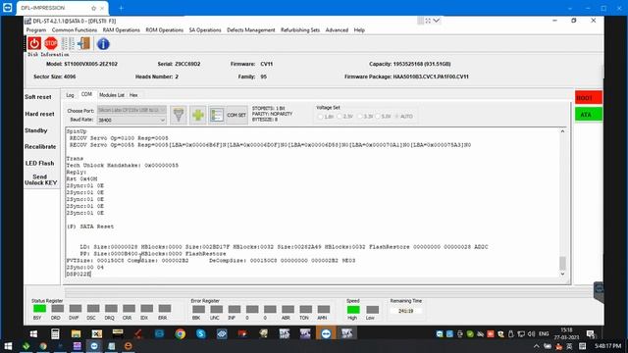
Task: Click the DFL-IMPRESSION session tab
Action: [62, 8]
